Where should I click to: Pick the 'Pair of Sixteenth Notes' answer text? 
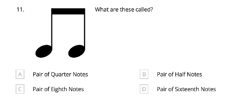[x=186, y=89]
